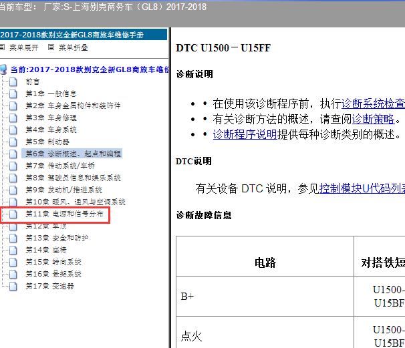The height and width of the screenshot is (348, 405).
Task: Click page icon beside 第9章
Action: (x=13, y=190)
